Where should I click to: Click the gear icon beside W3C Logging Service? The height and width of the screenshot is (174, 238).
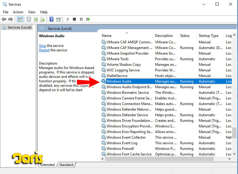coord(104,70)
